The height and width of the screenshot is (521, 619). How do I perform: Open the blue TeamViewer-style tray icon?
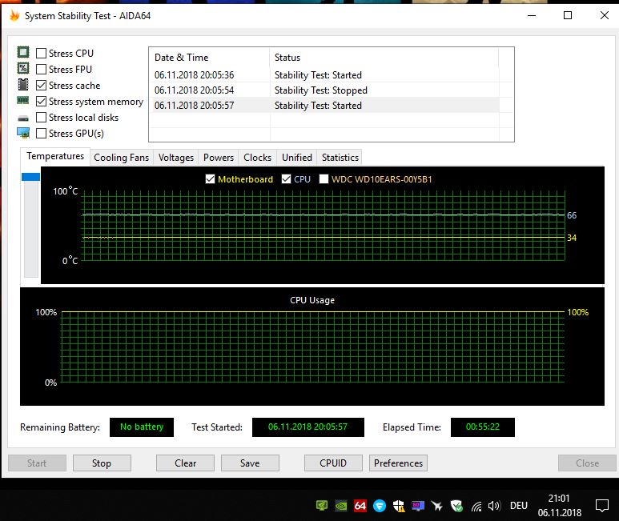point(380,506)
